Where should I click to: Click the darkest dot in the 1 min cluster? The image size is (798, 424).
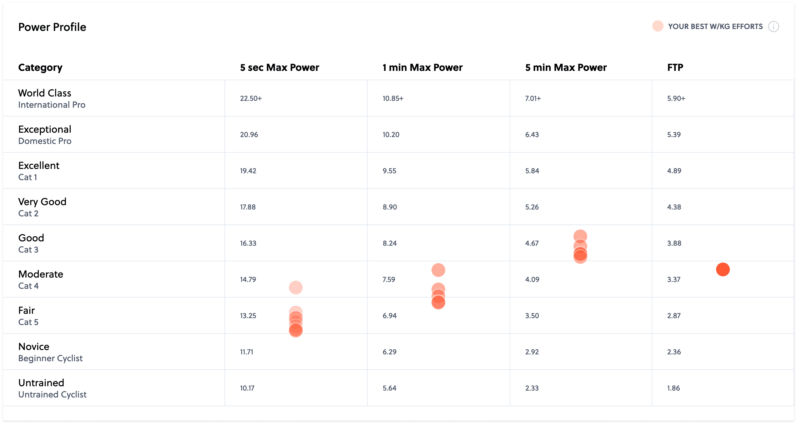(x=438, y=302)
